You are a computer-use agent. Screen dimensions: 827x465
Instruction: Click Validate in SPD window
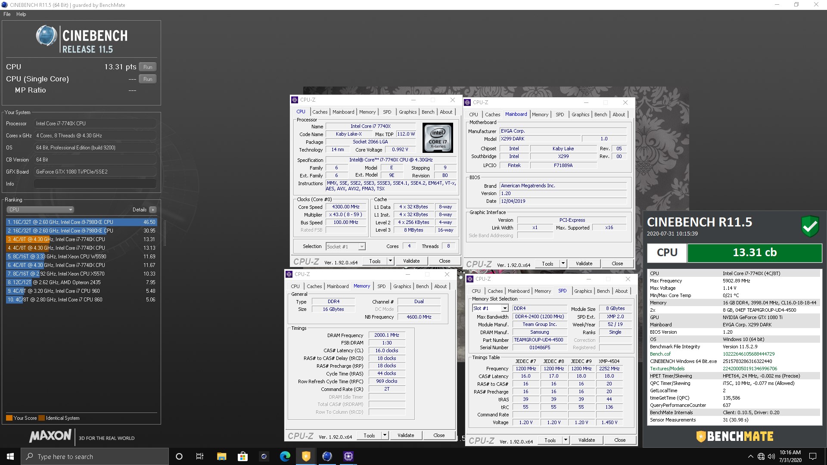click(587, 440)
